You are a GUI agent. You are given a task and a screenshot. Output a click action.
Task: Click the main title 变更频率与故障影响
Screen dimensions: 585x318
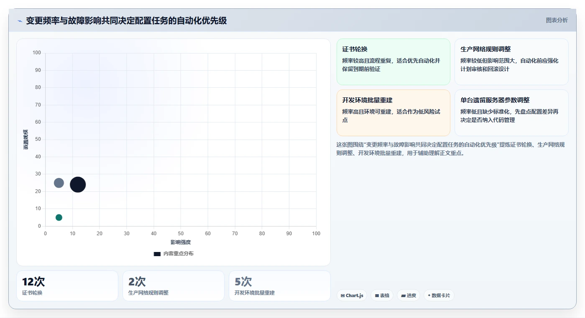tap(126, 20)
